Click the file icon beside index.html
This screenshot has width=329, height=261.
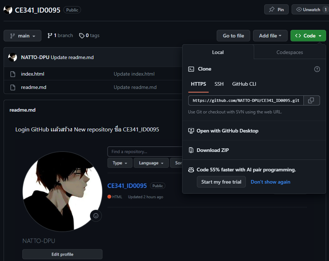(x=13, y=73)
